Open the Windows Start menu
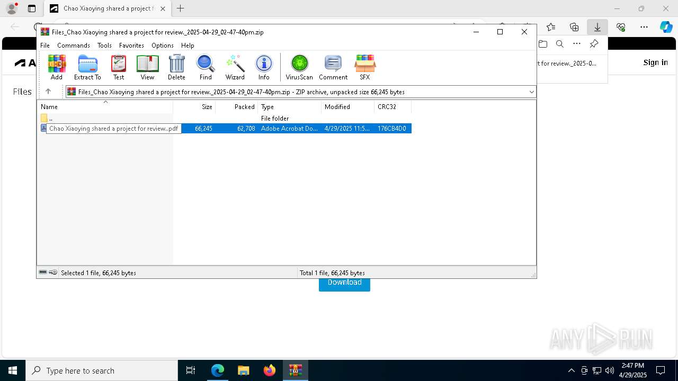The width and height of the screenshot is (678, 381). coord(13,370)
